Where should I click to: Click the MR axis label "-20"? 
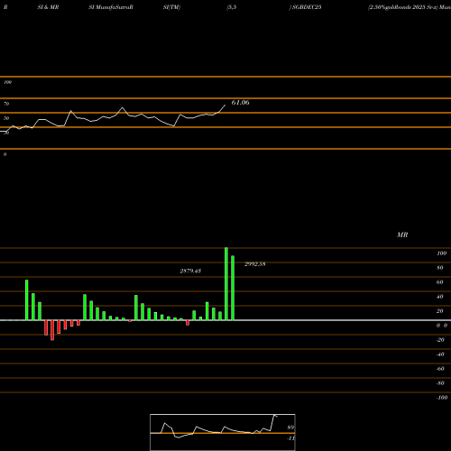440,340
